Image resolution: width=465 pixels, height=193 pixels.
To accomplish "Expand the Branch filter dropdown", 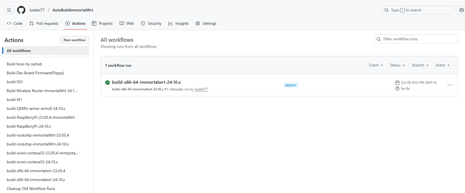I will (420, 65).
